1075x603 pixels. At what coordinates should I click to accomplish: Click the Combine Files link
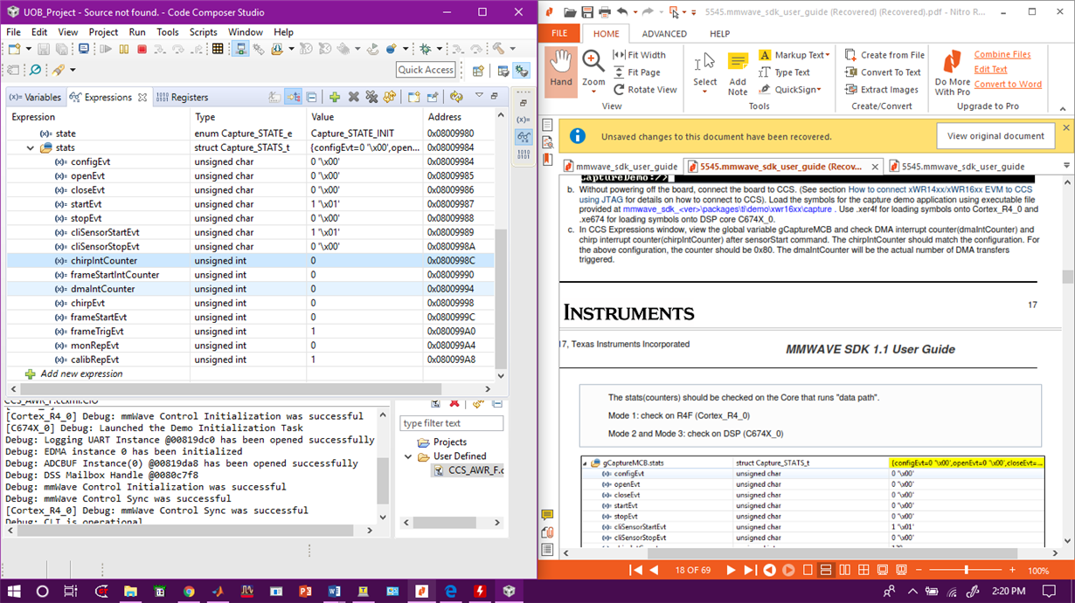[x=1002, y=54]
